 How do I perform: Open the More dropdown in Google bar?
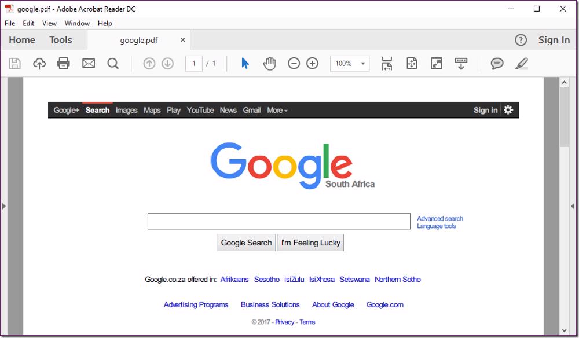click(277, 110)
